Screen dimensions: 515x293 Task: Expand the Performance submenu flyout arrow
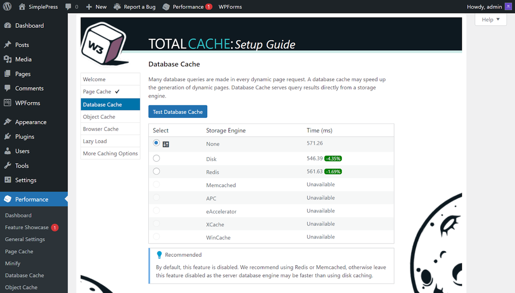pos(65,199)
